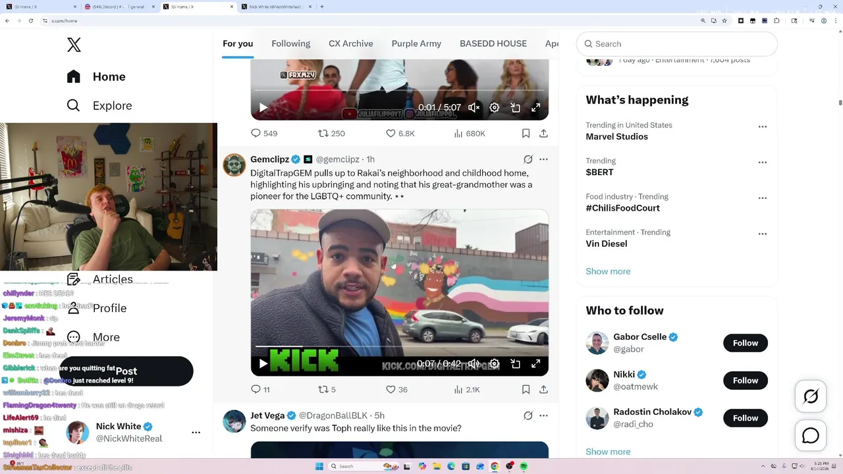Viewport: 843px width, 474px height.
Task: Open the floating Grok button
Action: pos(811,396)
